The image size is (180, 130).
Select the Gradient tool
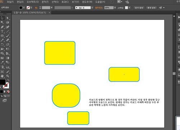coord(8,58)
